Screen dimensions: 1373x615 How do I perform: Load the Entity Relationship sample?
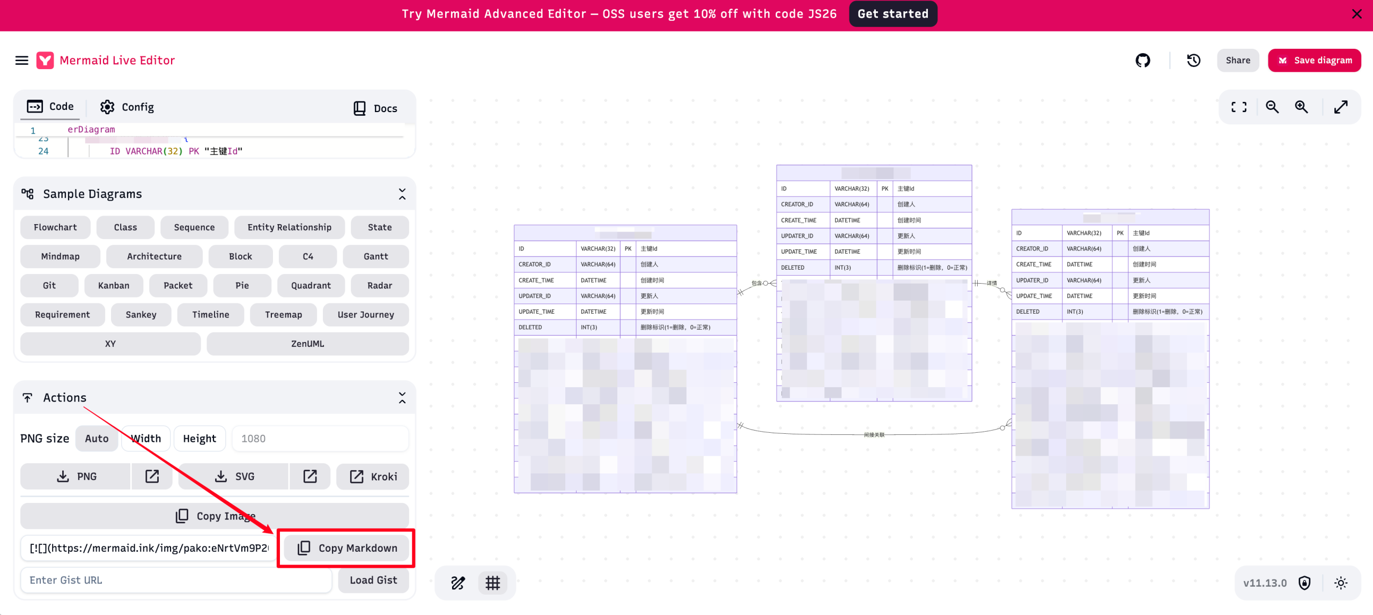pos(289,227)
